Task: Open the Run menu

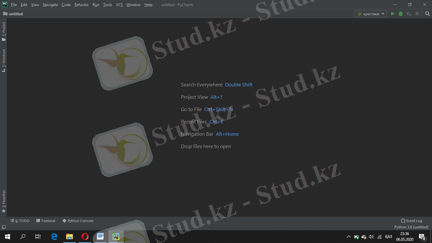Action: click(96, 5)
